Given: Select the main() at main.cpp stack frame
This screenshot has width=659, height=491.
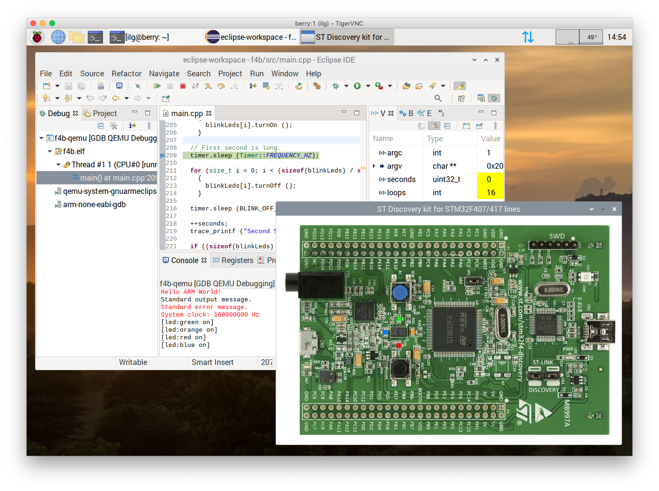Looking at the screenshot, I should tap(97, 178).
